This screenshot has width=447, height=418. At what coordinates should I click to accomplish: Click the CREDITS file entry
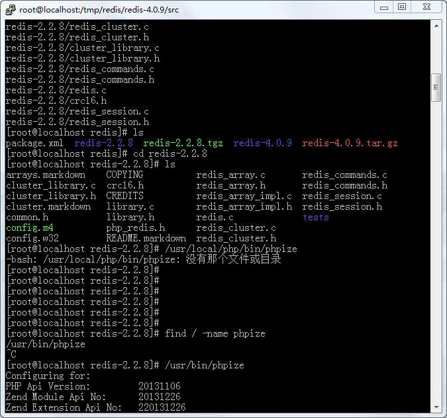pos(124,196)
